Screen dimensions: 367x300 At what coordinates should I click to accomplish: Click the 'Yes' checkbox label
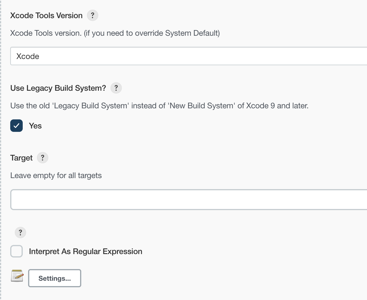click(35, 126)
